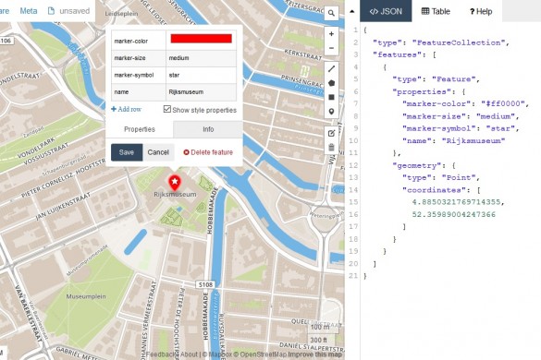The image size is (541, 360).
Task: Select the draw polyline tool
Action: click(331, 69)
